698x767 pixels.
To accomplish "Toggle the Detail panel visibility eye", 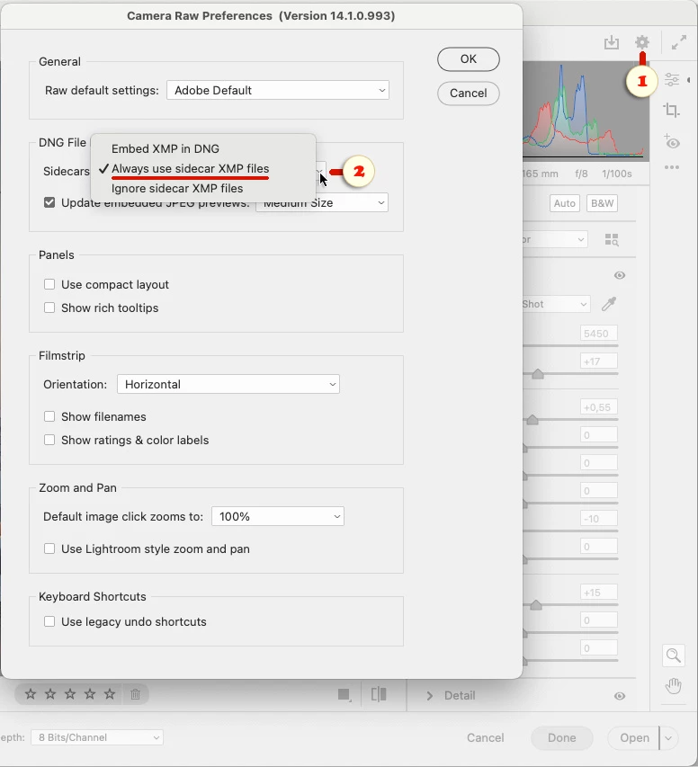I will [x=620, y=696].
